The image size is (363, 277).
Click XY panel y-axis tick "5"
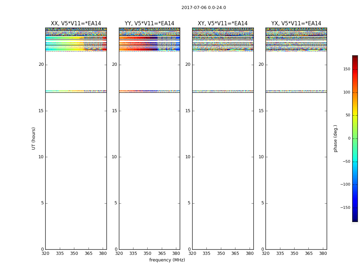point(189,203)
